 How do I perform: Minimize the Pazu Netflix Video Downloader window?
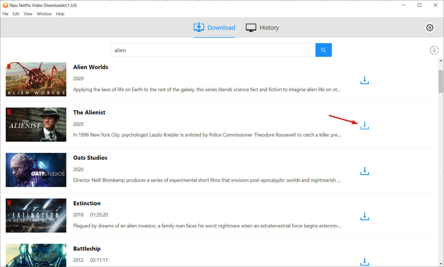(x=404, y=5)
